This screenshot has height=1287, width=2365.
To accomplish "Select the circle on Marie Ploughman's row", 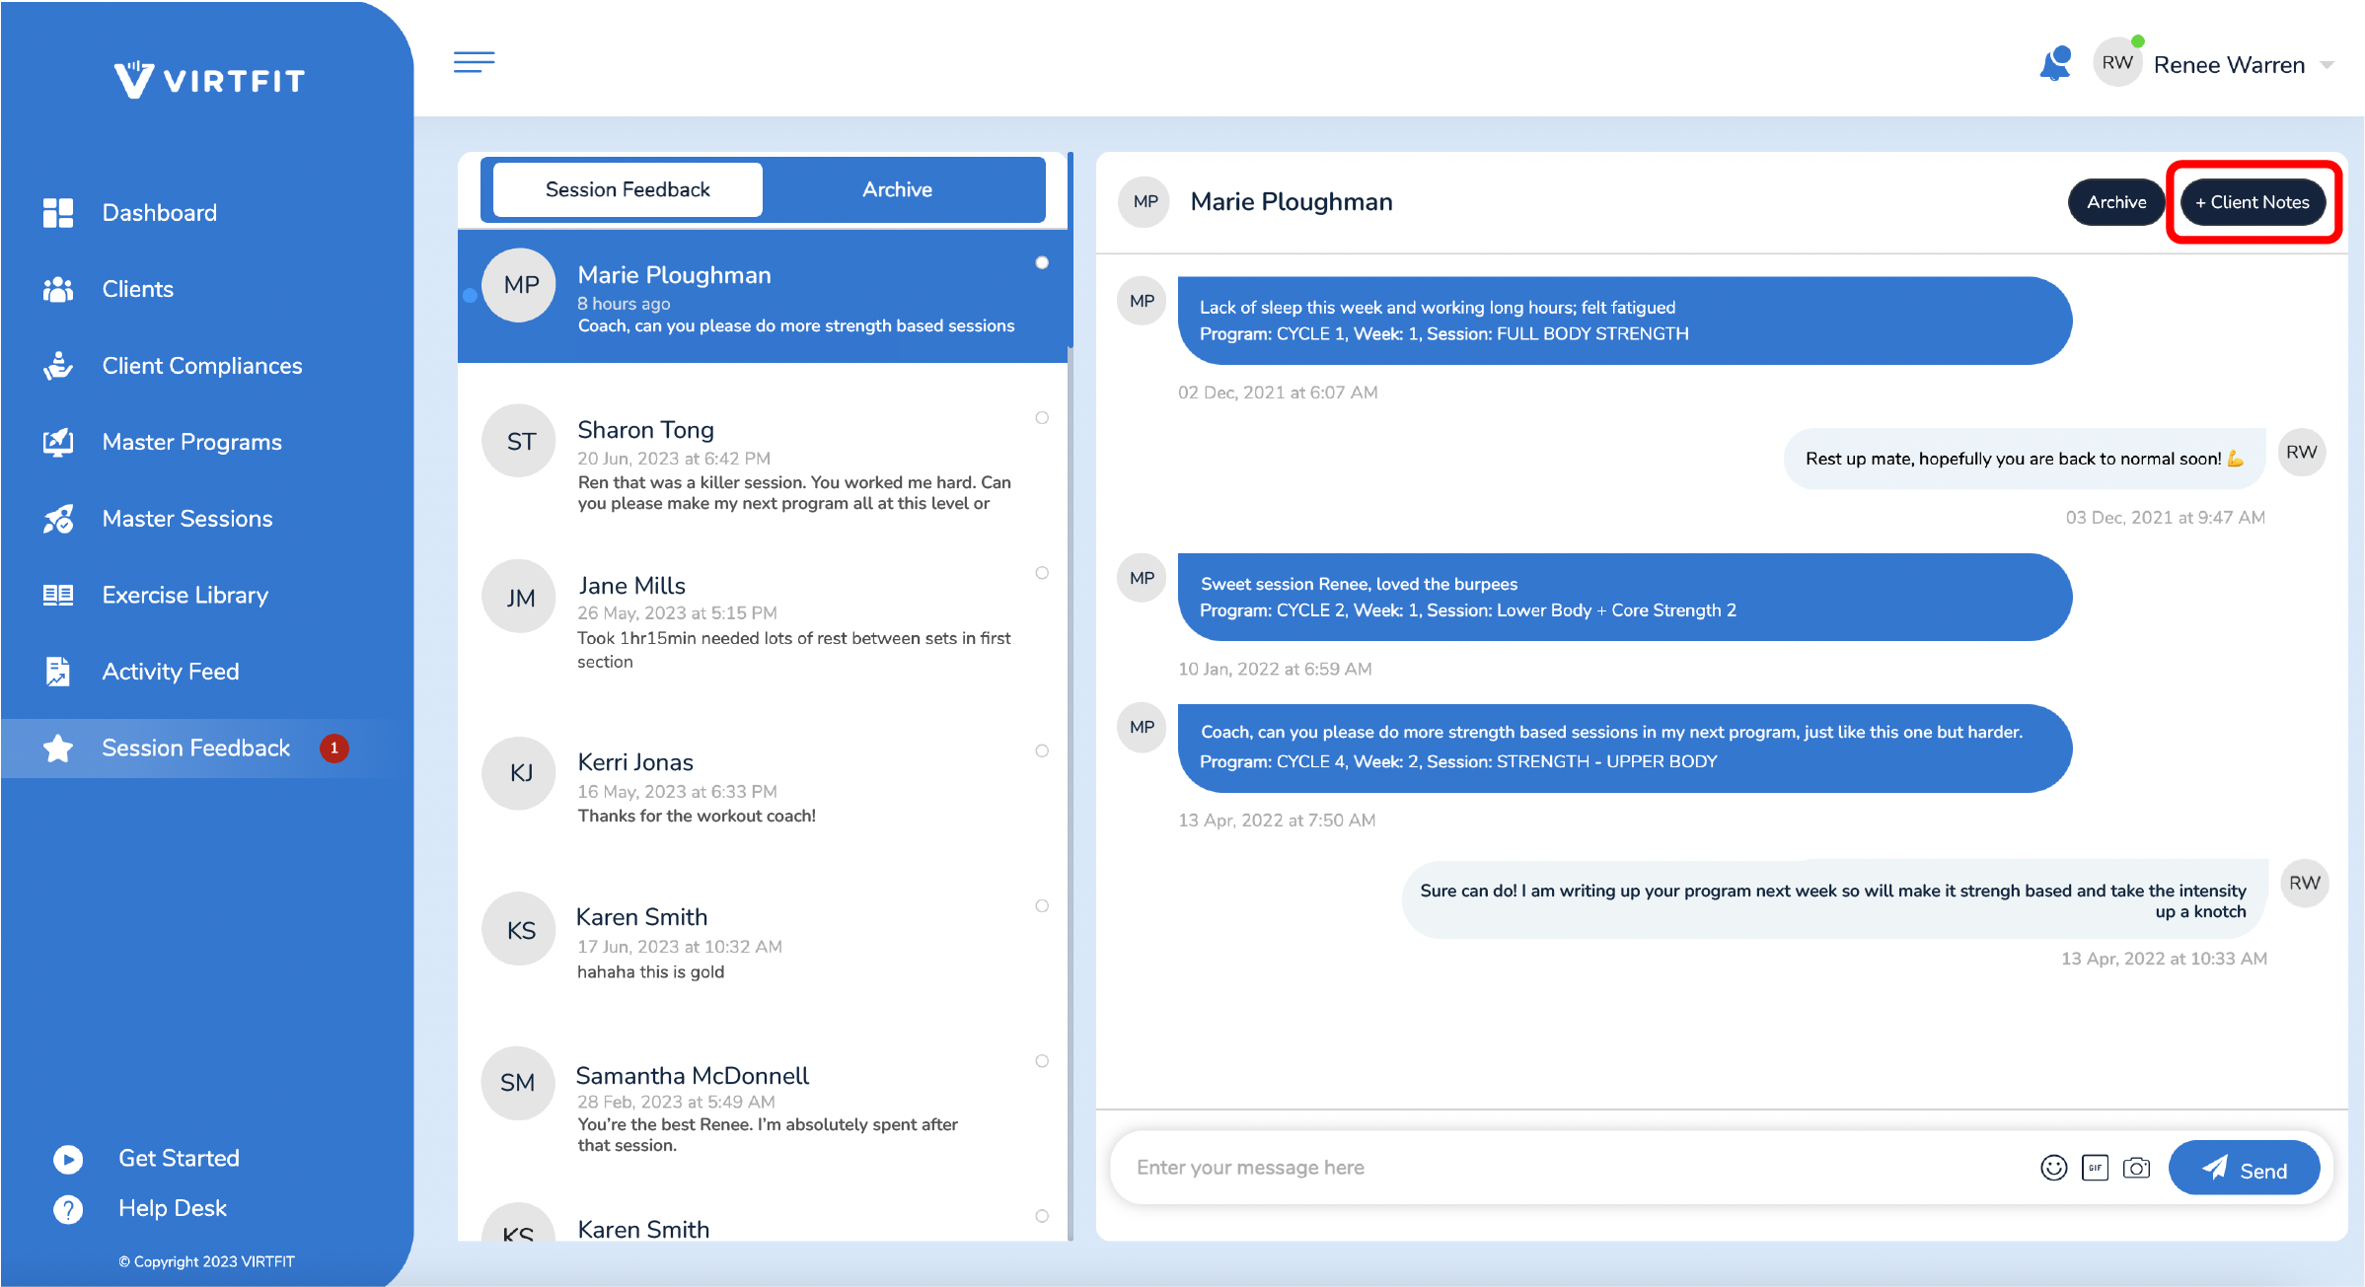I will click(x=1042, y=262).
